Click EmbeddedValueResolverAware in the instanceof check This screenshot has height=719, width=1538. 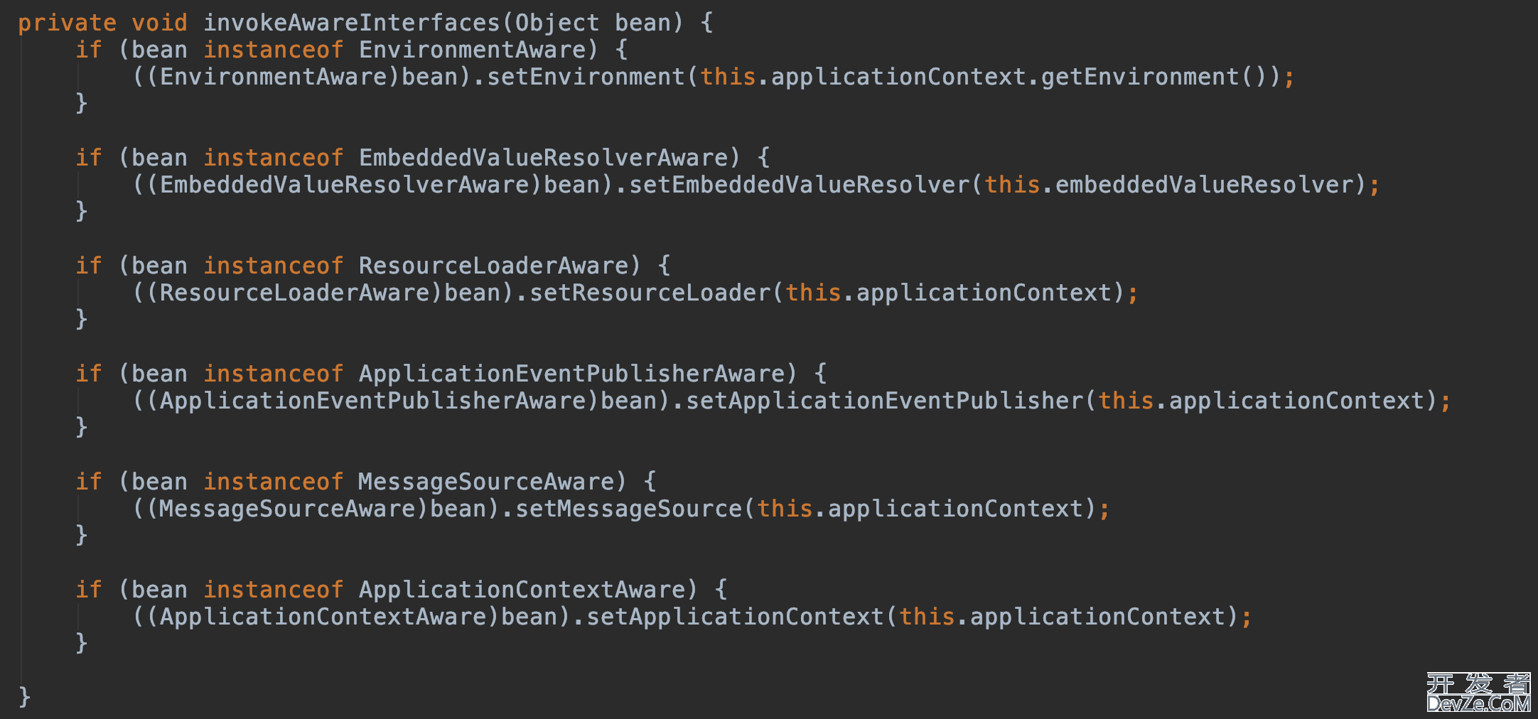[x=544, y=158]
